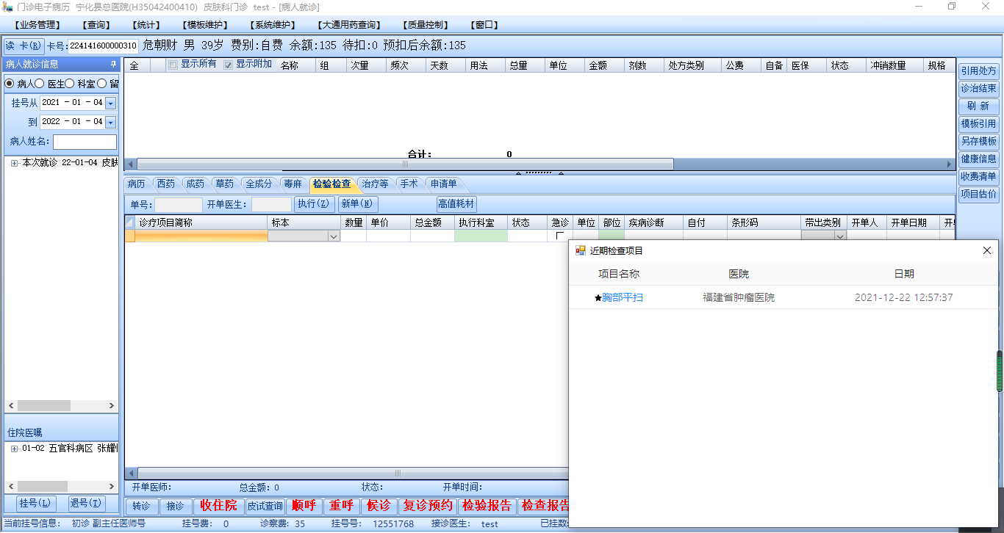The image size is (1004, 533).
Task: Click the star icon beside 胸部平扫
Action: pyautogui.click(x=598, y=298)
